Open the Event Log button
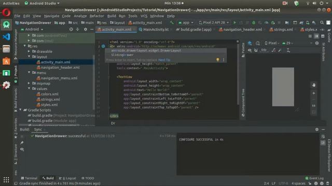The image size is (332, 186). coord(314,178)
